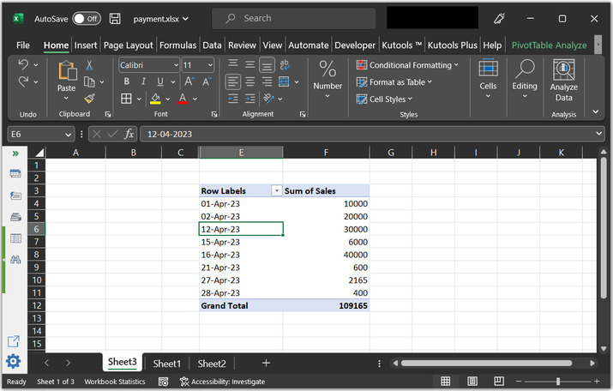Image resolution: width=613 pixels, height=391 pixels.
Task: Click the zoom slider in status bar
Action: tap(558, 382)
